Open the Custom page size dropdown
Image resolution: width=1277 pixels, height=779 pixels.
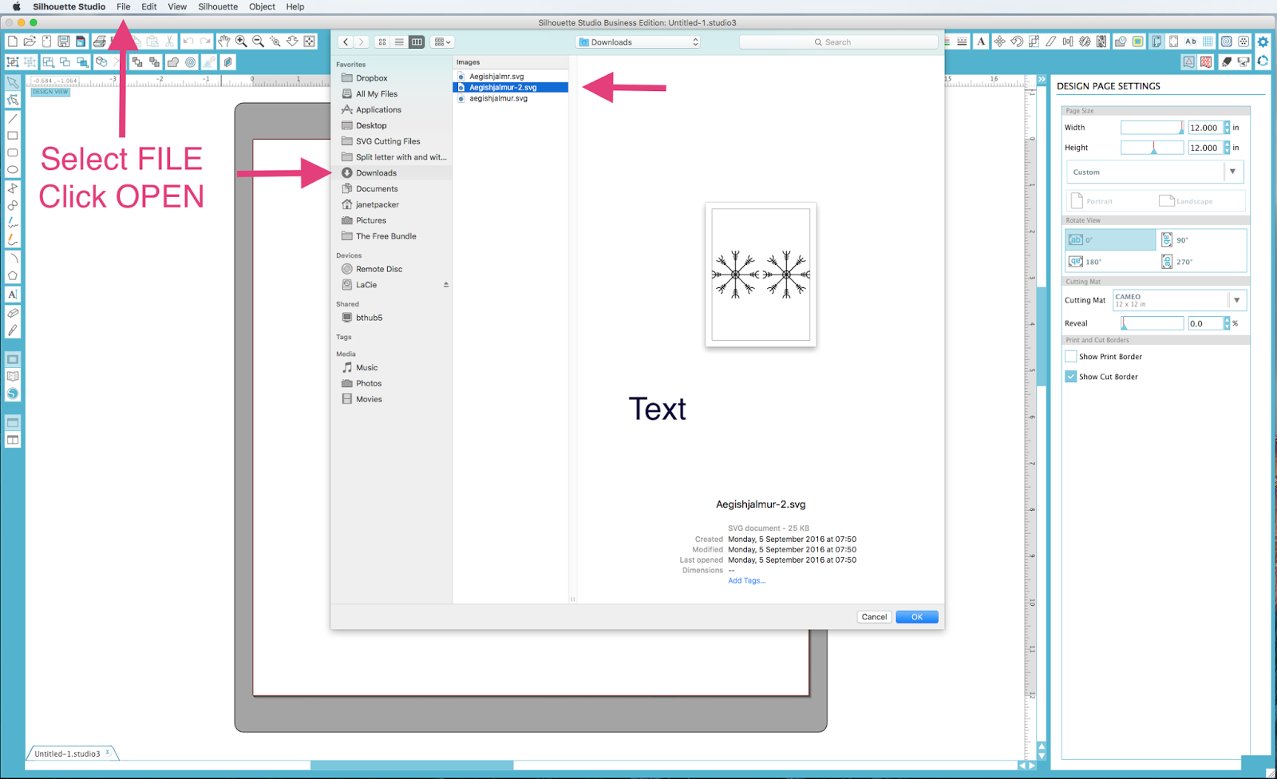point(1155,172)
